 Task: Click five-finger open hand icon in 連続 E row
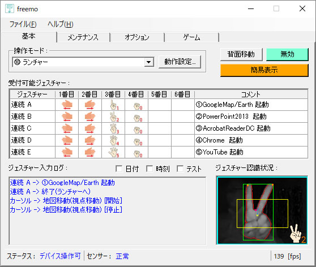click(x=114, y=152)
